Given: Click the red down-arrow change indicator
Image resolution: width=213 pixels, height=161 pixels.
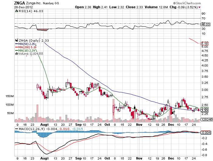Looking at the screenshot, I should point(199,7).
